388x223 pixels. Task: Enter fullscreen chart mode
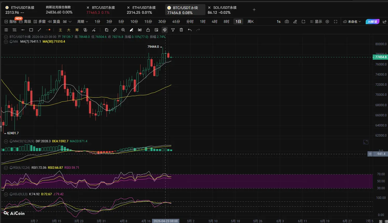click(336, 22)
